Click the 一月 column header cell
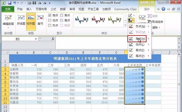 (34, 65)
